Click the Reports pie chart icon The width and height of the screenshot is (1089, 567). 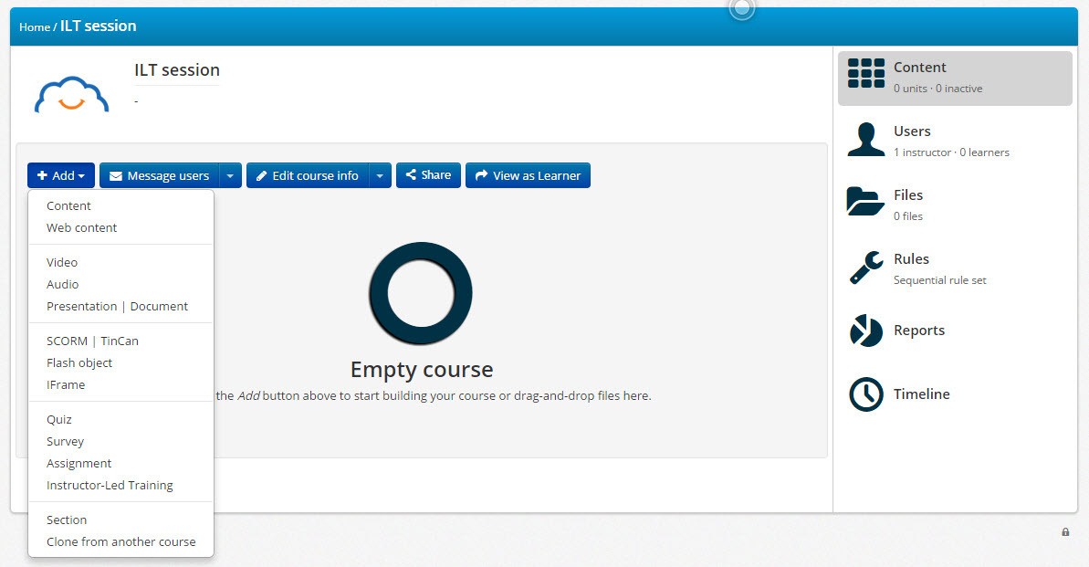click(865, 331)
